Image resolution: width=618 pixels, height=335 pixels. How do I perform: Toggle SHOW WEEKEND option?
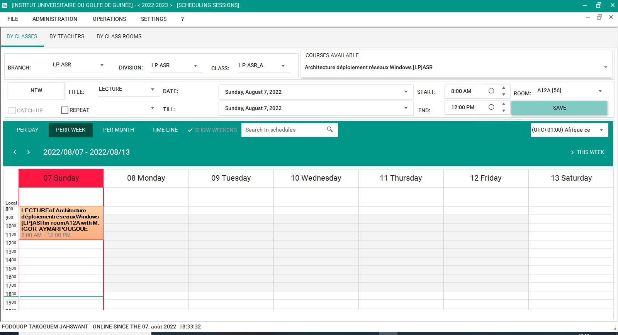pos(212,130)
